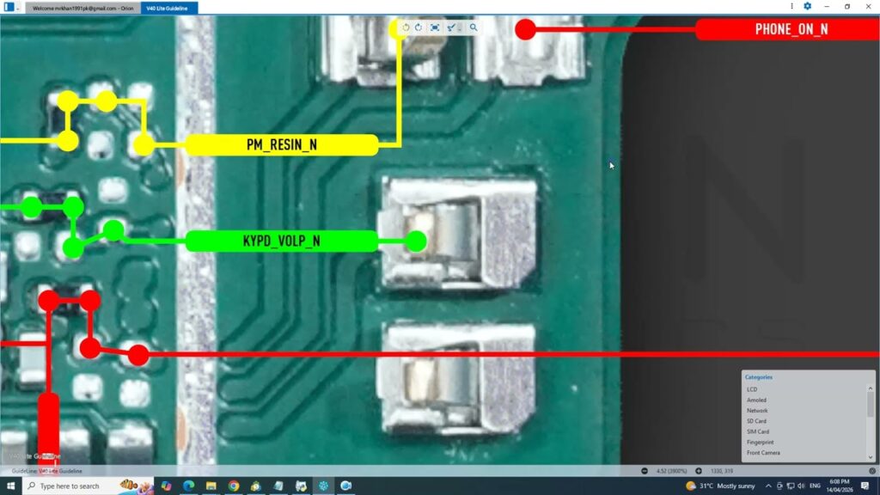Click the magnifier search icon in viewer toolbar
Image resolution: width=880 pixels, height=495 pixels.
474,27
